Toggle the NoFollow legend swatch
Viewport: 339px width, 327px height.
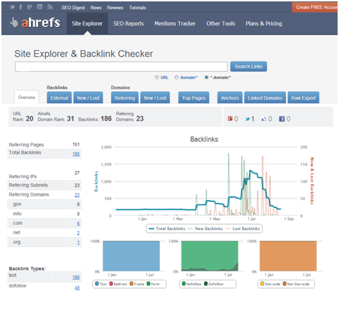[x=184, y=284]
